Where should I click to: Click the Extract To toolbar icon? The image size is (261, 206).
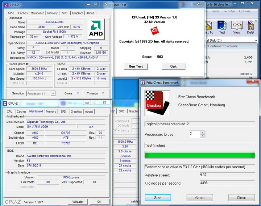coord(209,27)
